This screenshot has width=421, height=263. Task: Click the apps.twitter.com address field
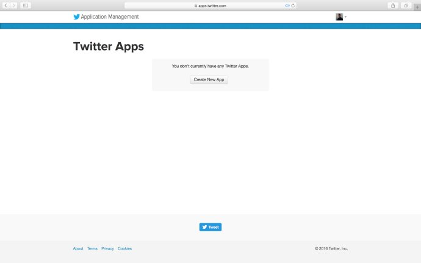210,5
